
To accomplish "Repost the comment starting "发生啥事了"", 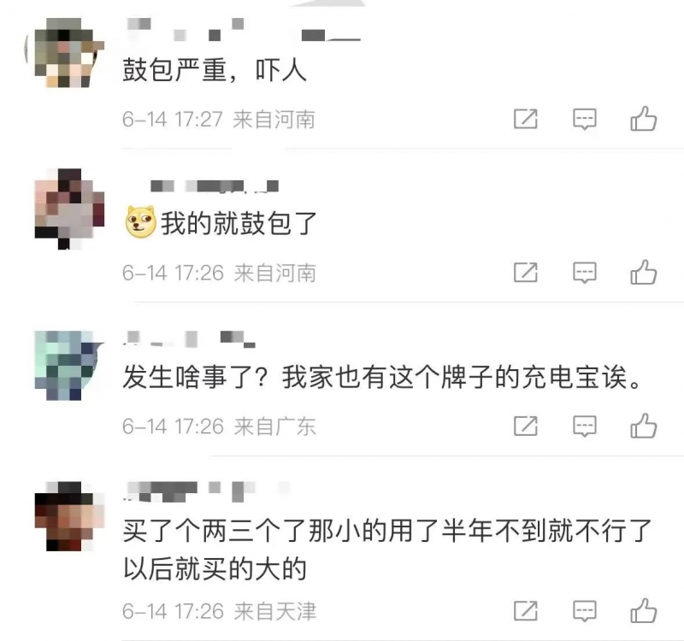I will (x=526, y=426).
